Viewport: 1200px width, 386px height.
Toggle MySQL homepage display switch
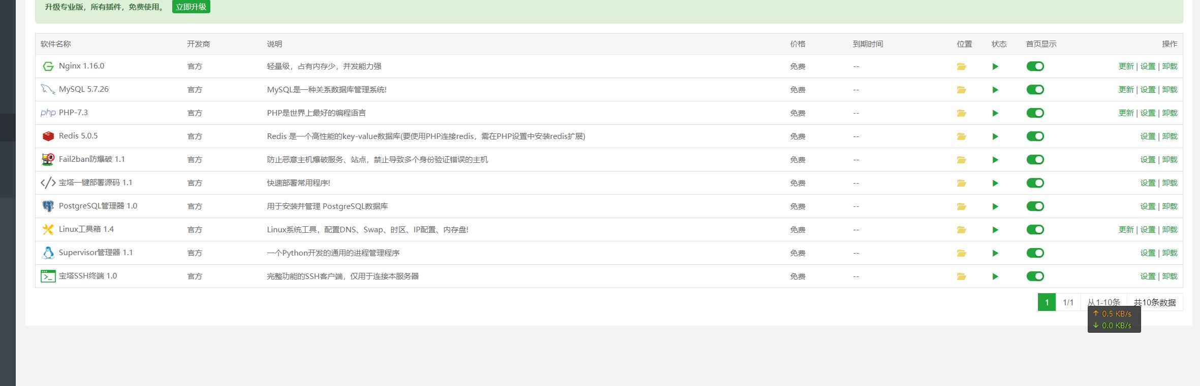tap(1035, 90)
